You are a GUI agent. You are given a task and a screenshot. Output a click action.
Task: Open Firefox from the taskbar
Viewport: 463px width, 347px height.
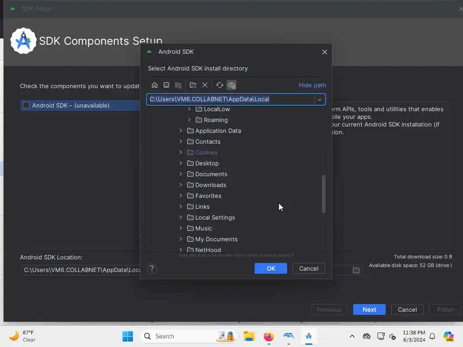click(x=269, y=336)
